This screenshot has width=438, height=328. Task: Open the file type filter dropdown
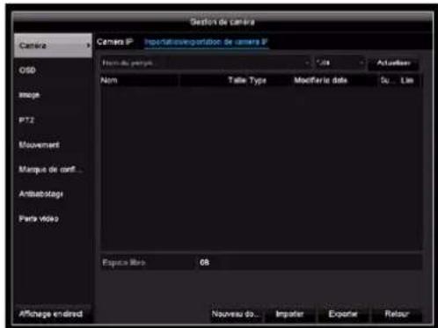click(339, 63)
